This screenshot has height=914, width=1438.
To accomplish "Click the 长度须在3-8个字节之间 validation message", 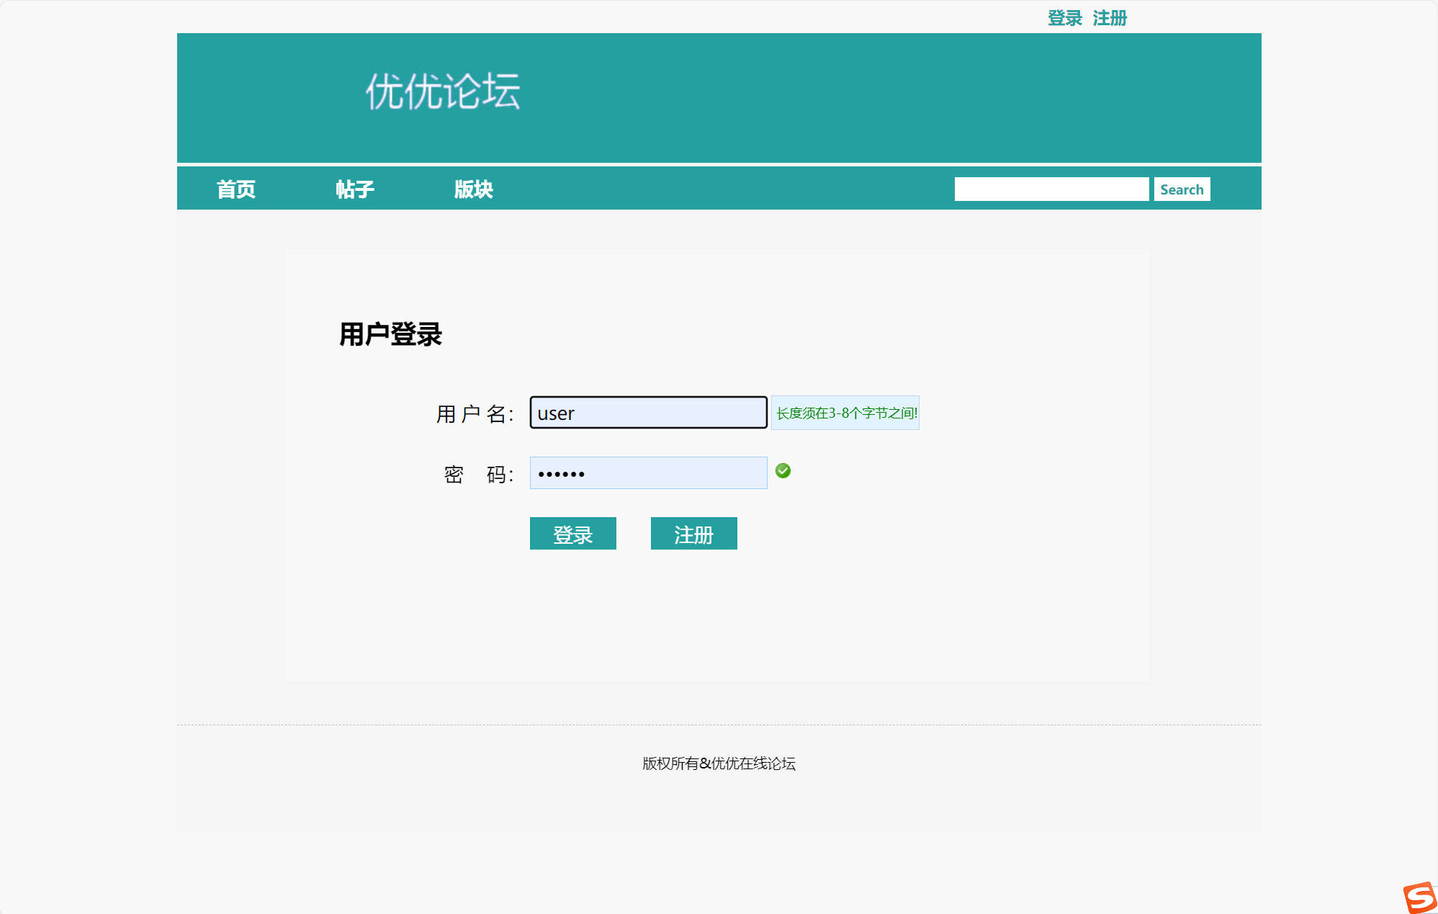I will pos(845,413).
